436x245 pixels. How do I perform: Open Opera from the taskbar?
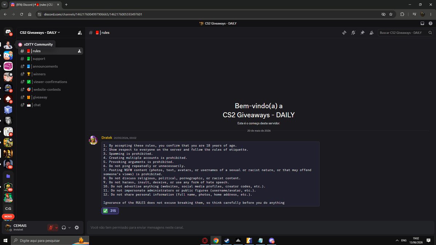click(x=205, y=240)
